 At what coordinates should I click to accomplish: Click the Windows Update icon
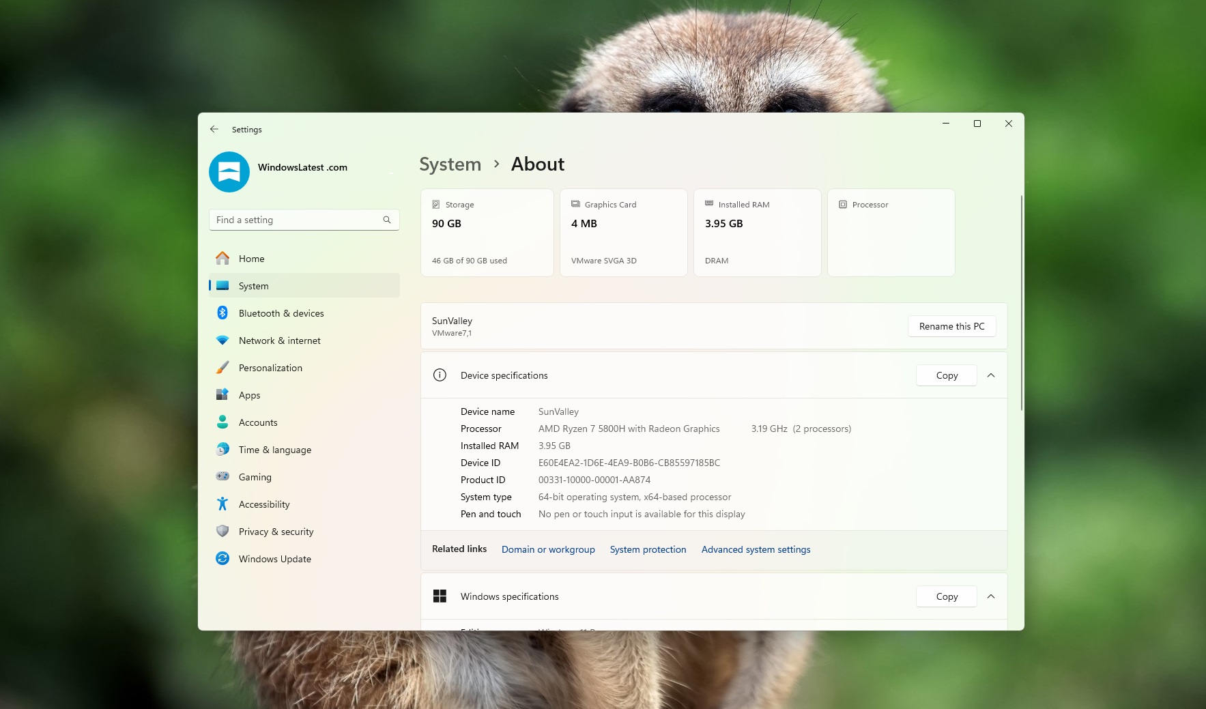pyautogui.click(x=223, y=558)
